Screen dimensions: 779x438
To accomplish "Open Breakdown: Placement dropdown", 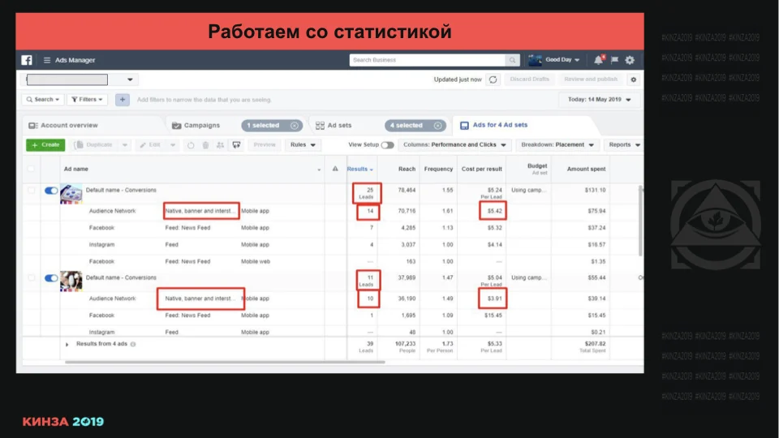I will tap(557, 145).
